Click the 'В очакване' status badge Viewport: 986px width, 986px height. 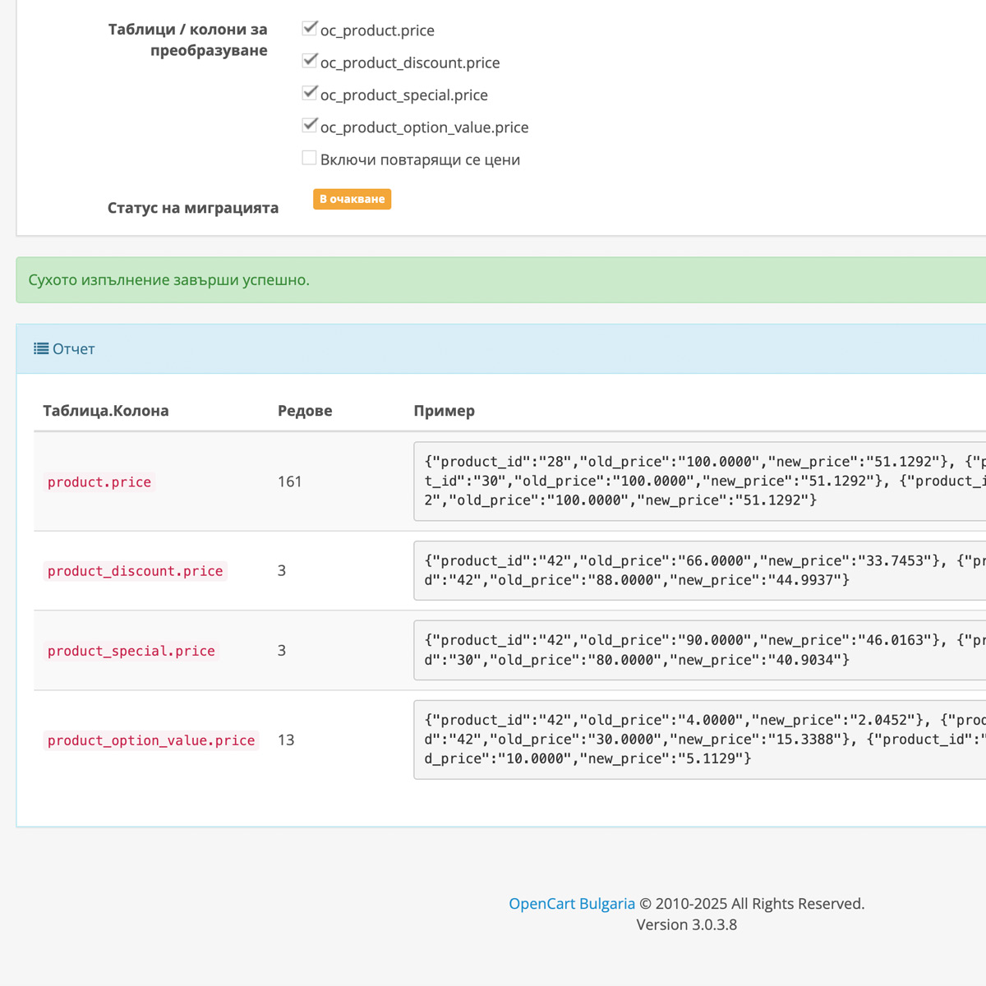click(x=352, y=199)
